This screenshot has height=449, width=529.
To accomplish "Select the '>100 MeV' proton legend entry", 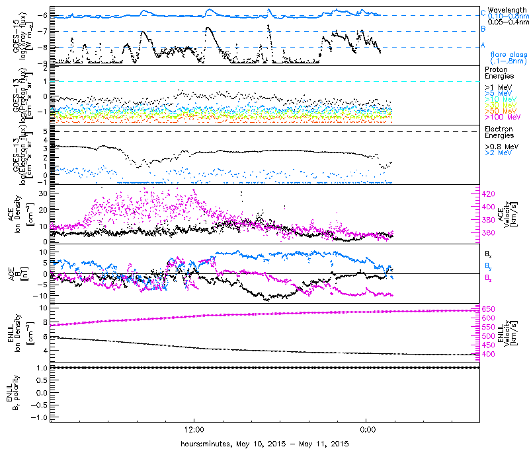I will (x=503, y=117).
